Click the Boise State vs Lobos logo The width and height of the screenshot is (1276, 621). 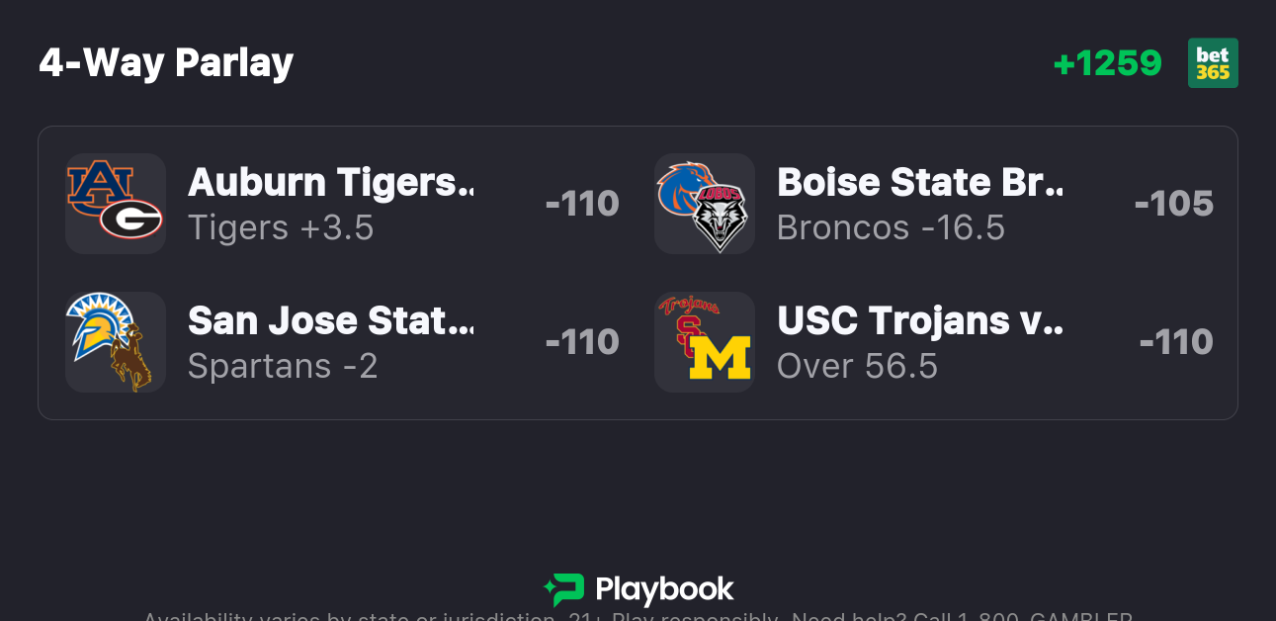coord(705,203)
